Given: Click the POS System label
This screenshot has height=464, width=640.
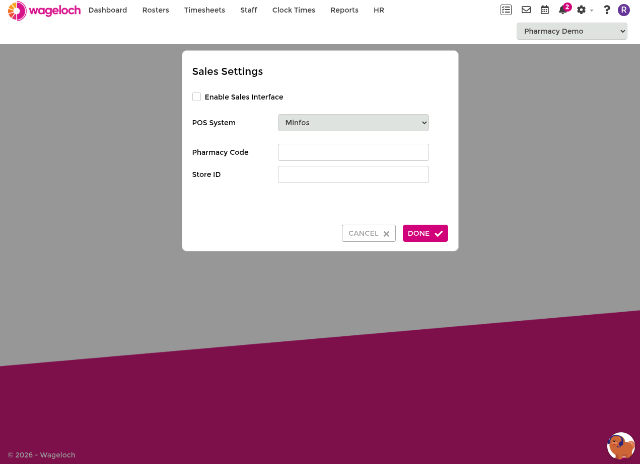Looking at the screenshot, I should tap(214, 123).
